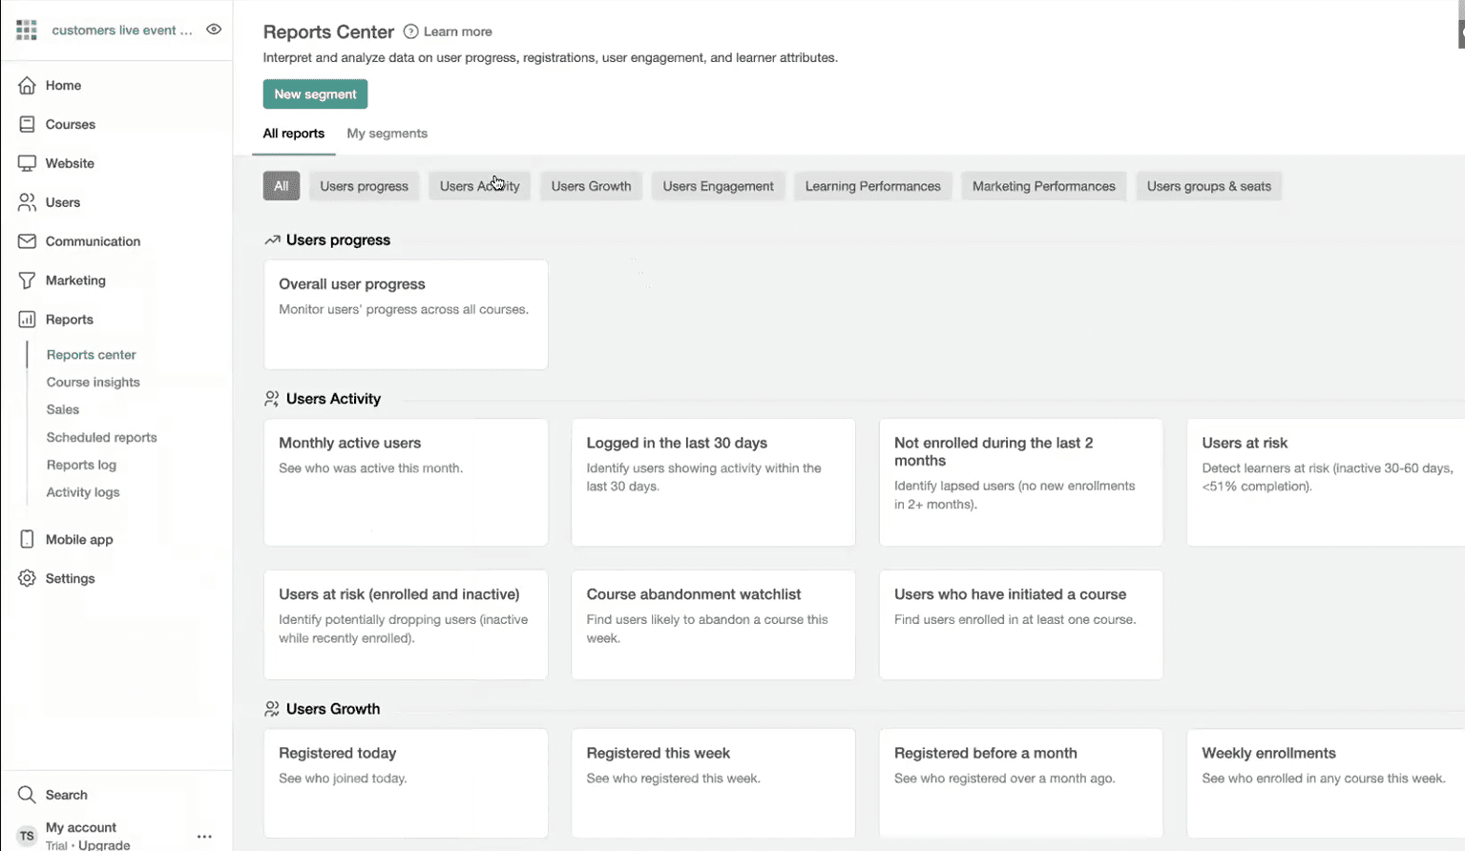Open Marketing via the funnel icon

pyautogui.click(x=28, y=280)
